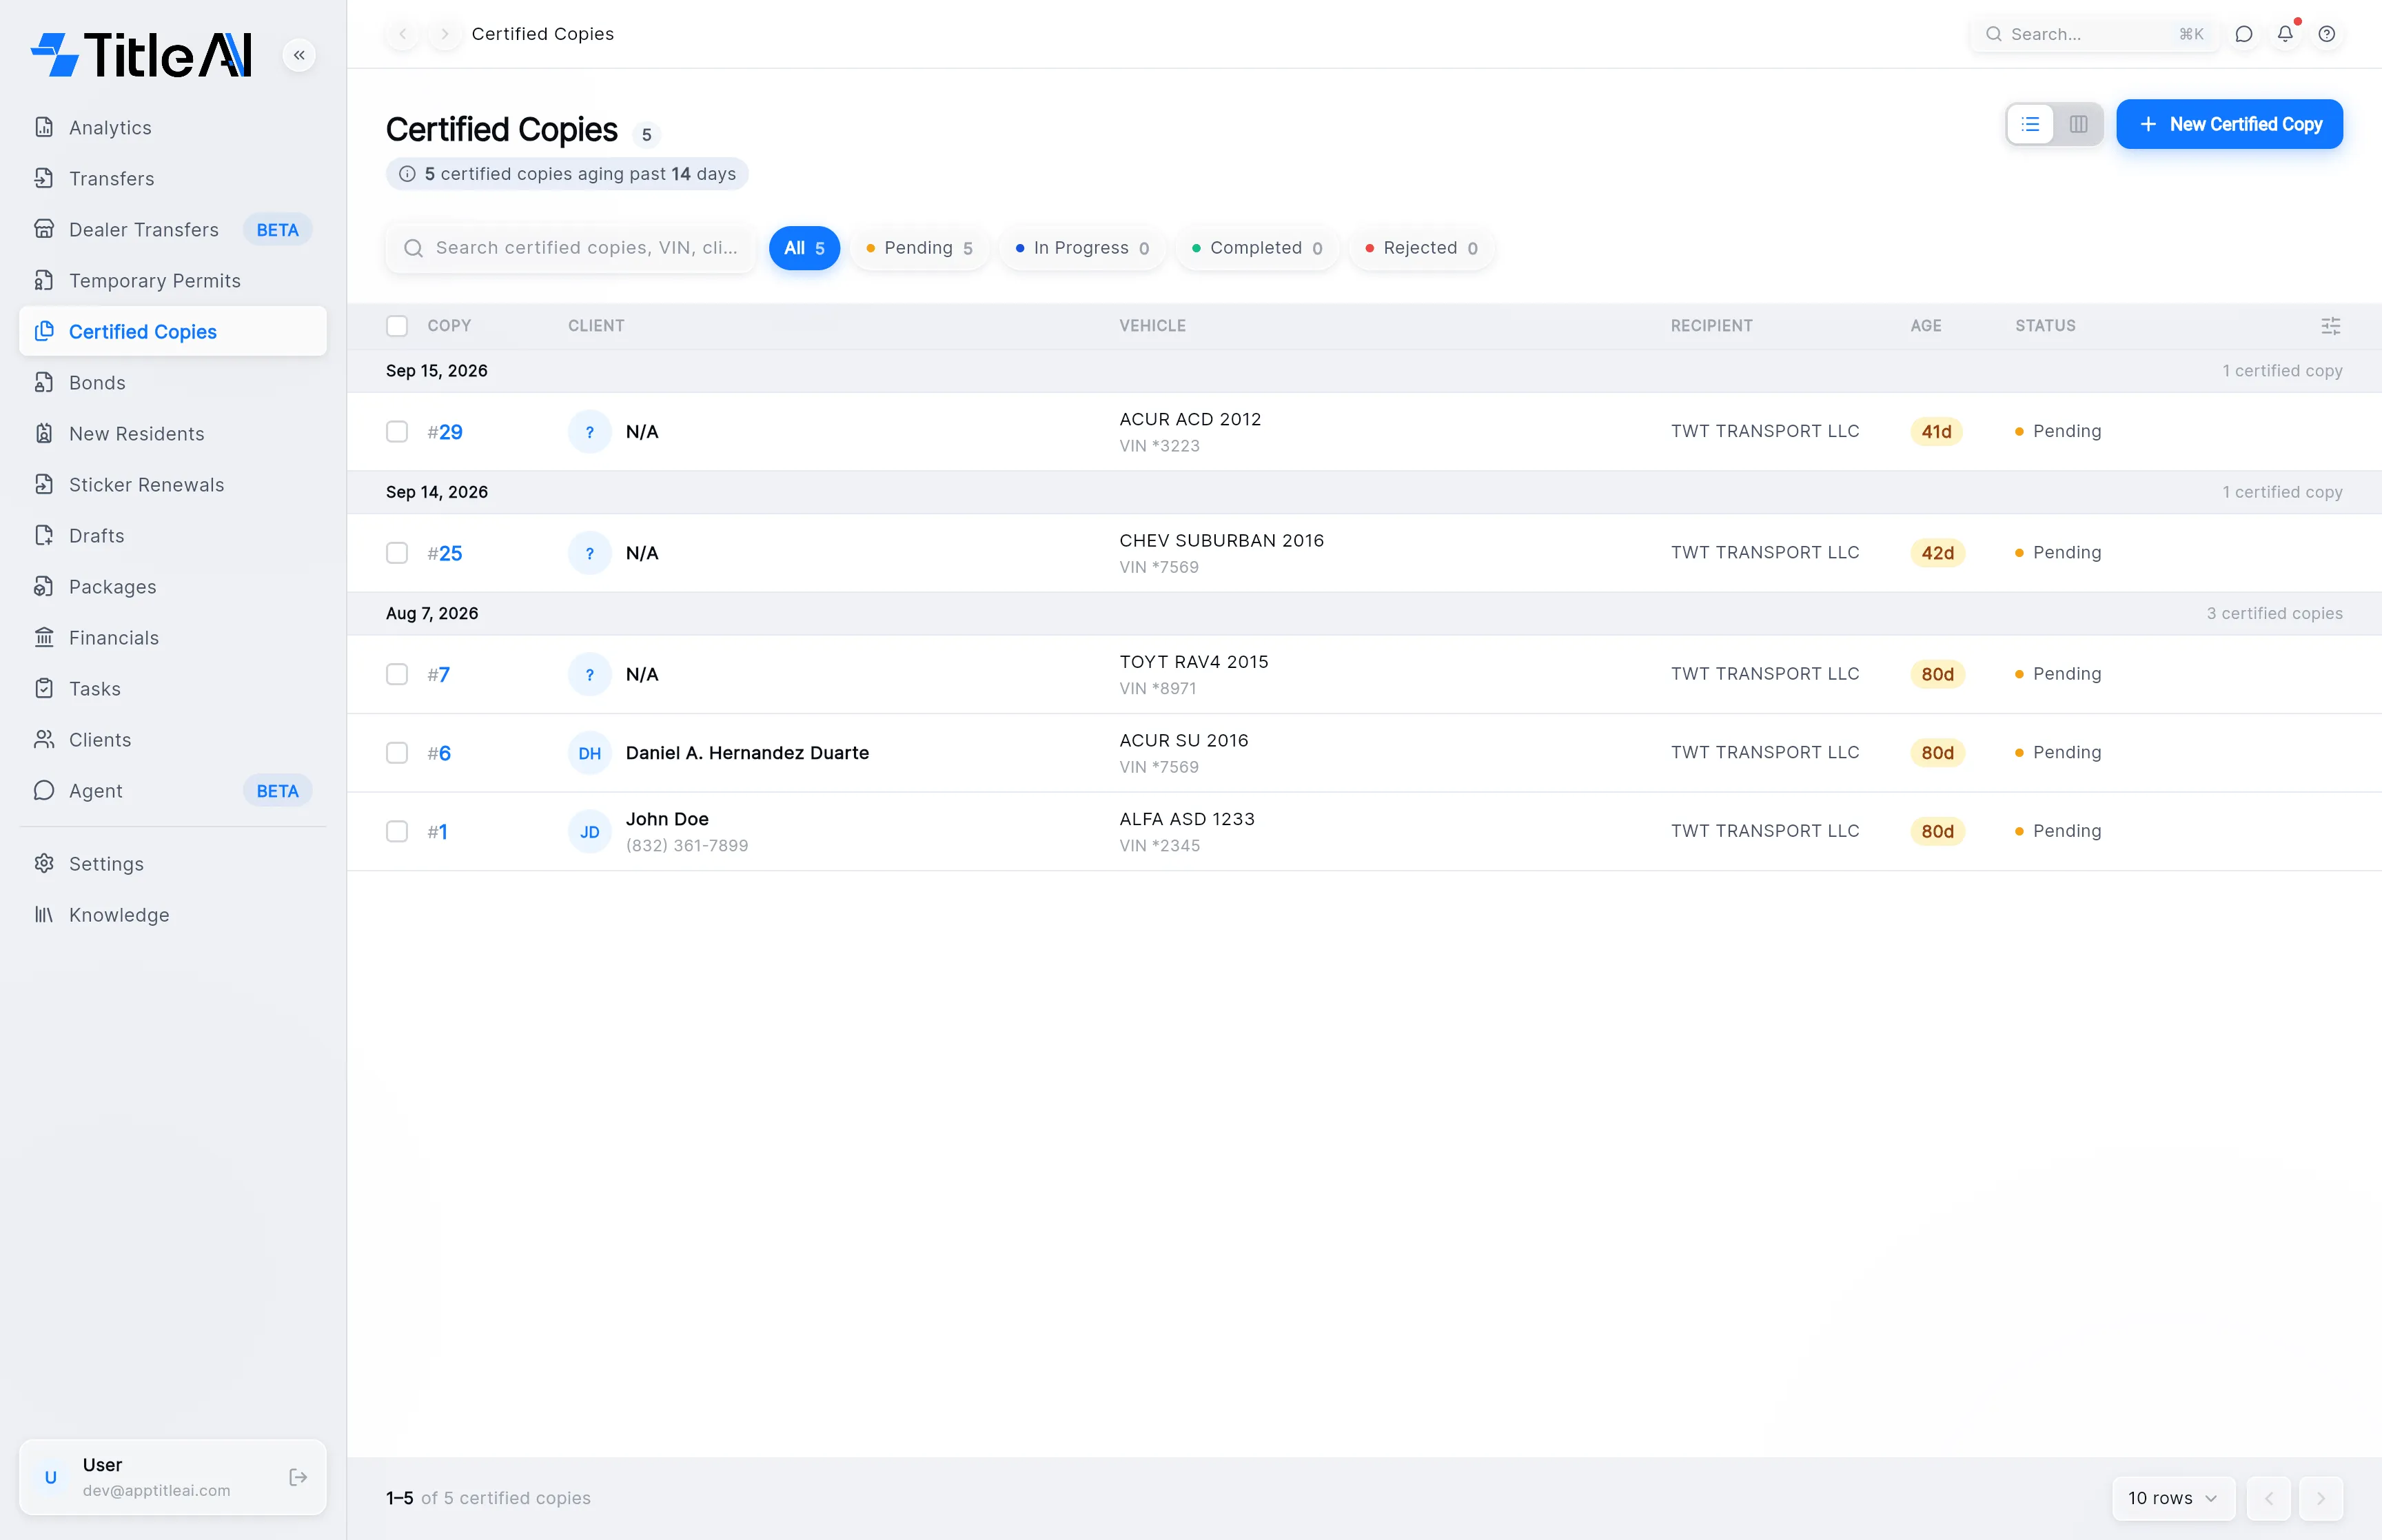Screen dimensions: 2382x1540
Task: Click the global Search box
Action: click(2094, 34)
